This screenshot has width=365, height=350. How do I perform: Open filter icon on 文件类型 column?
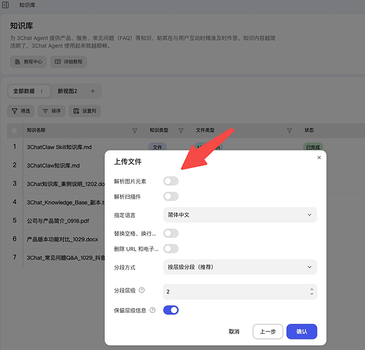click(289, 130)
